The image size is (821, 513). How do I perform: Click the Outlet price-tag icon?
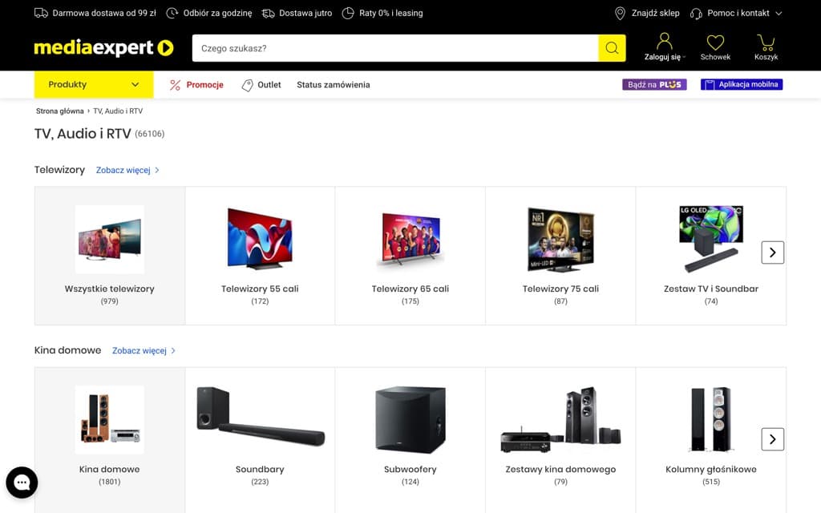246,84
